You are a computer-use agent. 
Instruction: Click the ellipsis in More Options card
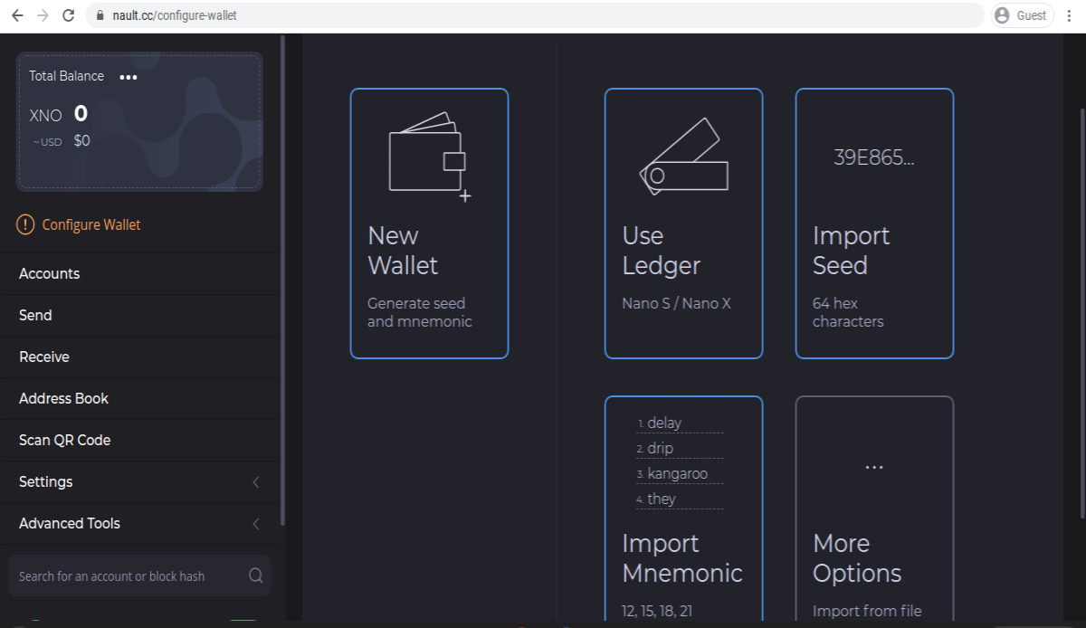click(x=874, y=468)
